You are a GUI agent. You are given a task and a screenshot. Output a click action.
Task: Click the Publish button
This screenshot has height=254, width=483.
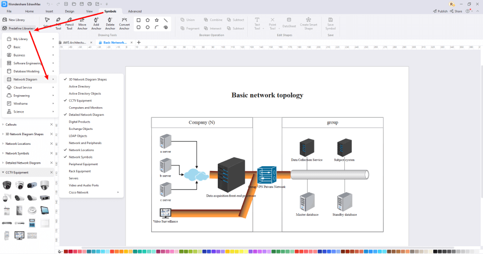(x=440, y=11)
